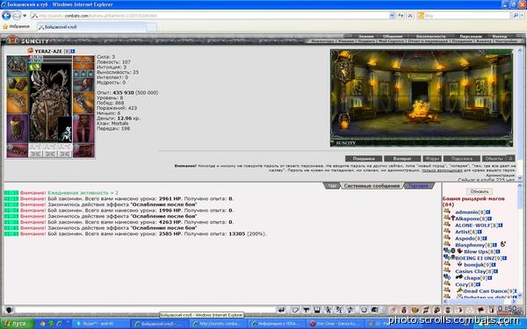Click the smiley emoticon icon in chat toolbar
The width and height of the screenshot is (527, 329).
pos(364,310)
